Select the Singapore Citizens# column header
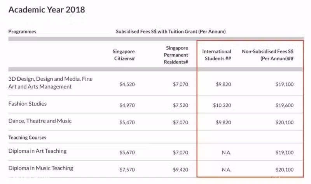The image size is (311, 184). click(x=124, y=55)
